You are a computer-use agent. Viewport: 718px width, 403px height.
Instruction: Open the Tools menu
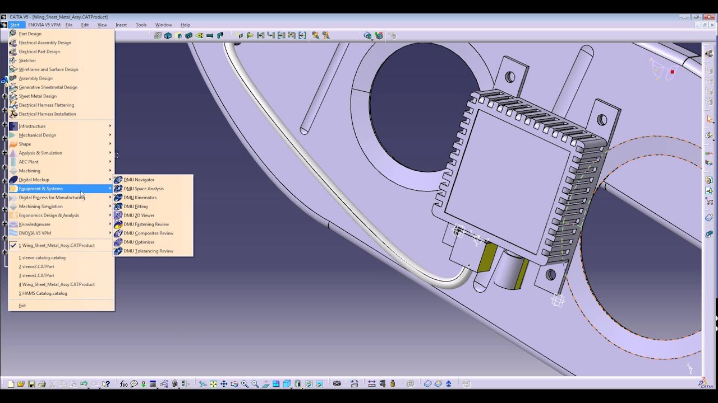pos(141,25)
